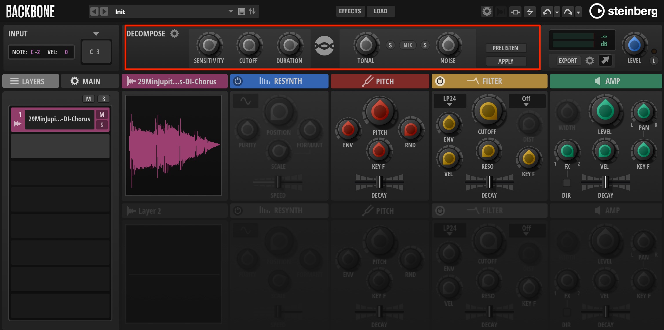664x330 pixels.
Task: Toggle the L limiter button near Level
Action: (654, 61)
